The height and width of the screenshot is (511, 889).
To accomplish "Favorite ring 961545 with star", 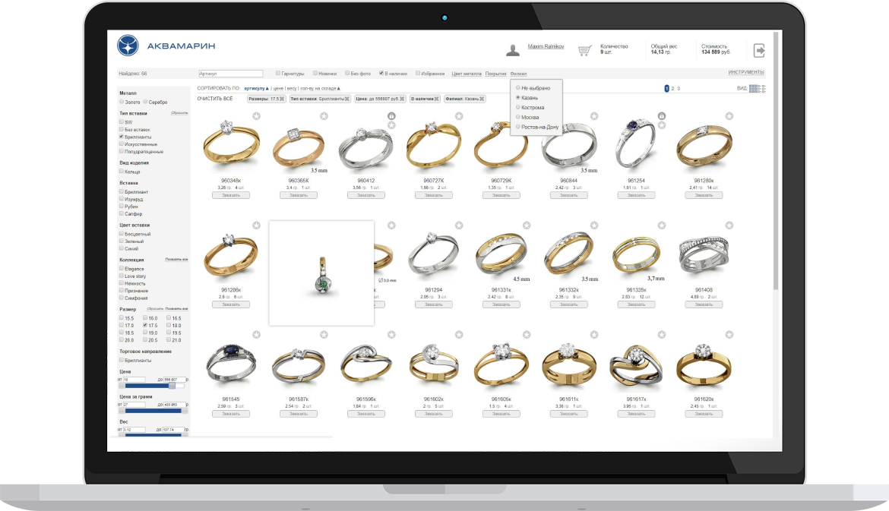I will coord(256,335).
